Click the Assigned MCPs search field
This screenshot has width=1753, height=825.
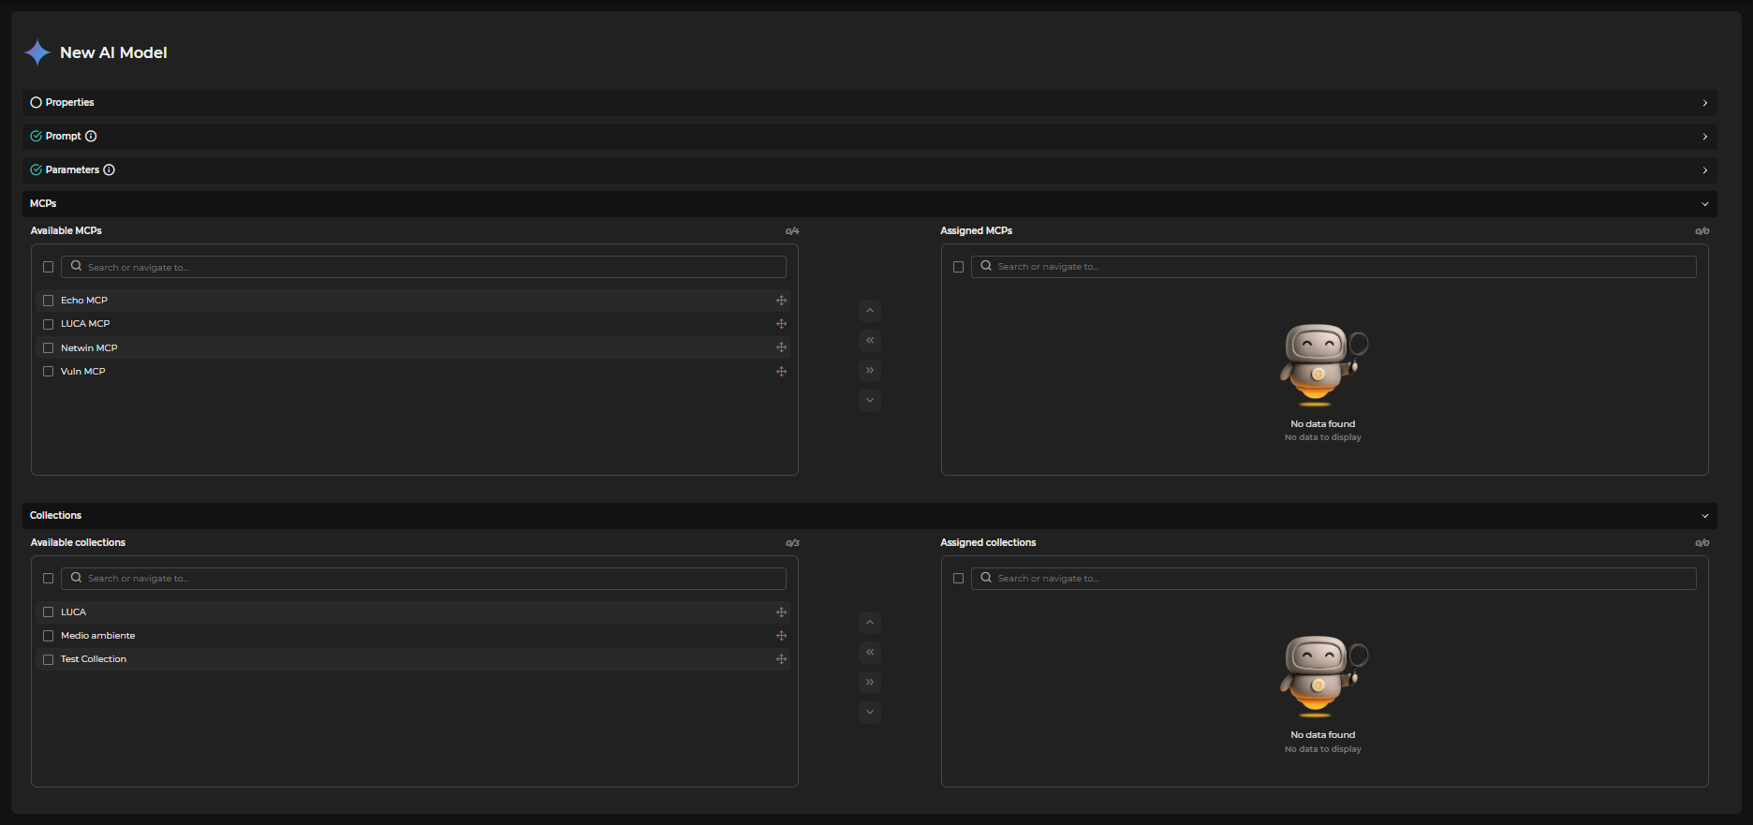pyautogui.click(x=1333, y=267)
